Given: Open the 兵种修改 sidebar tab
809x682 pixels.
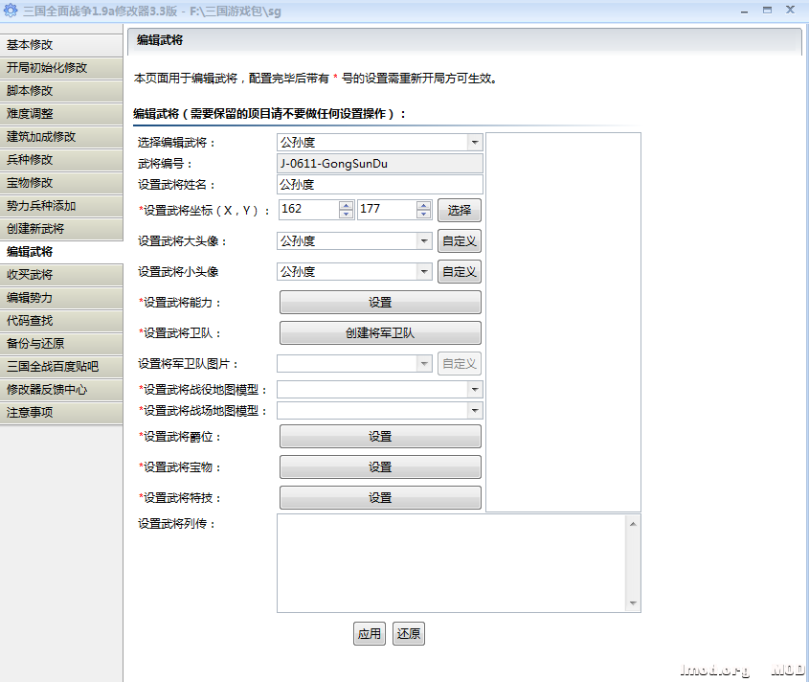Looking at the screenshot, I should (61, 160).
